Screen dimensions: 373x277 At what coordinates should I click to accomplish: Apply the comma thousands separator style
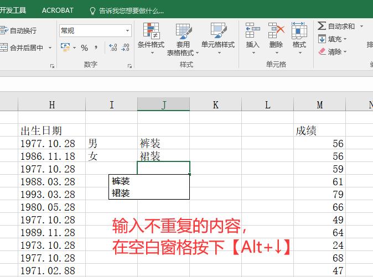[x=96, y=48]
